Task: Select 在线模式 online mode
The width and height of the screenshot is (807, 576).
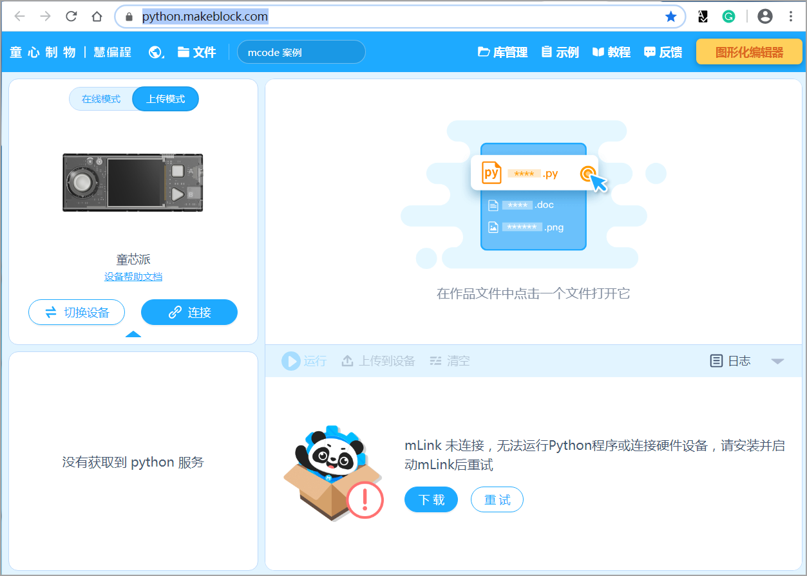Action: (101, 99)
